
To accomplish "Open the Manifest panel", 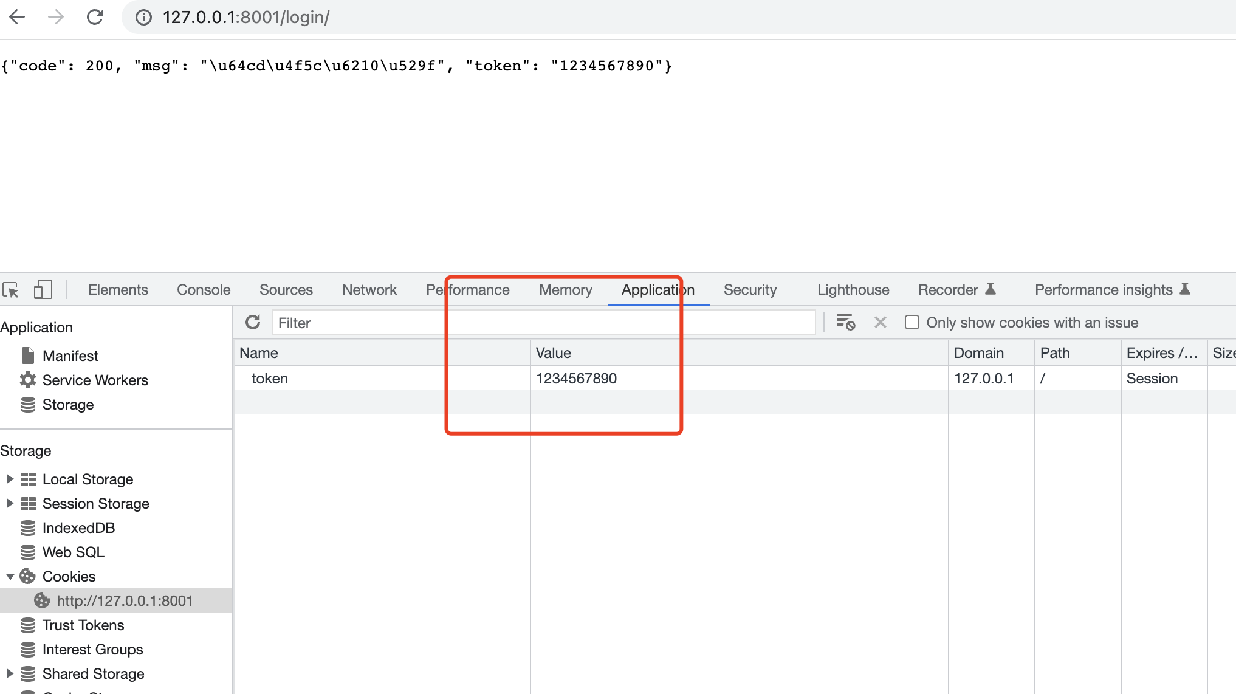I will pyautogui.click(x=70, y=356).
